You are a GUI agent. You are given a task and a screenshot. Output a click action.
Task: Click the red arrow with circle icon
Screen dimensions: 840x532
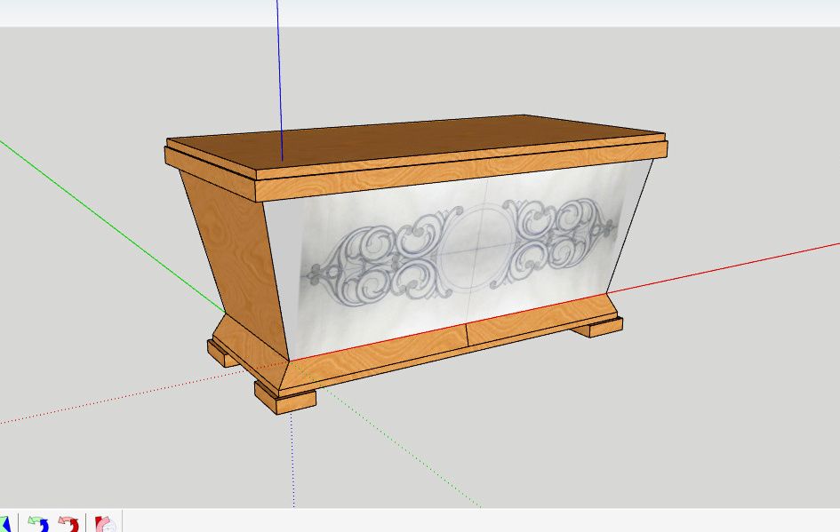pyautogui.click(x=105, y=524)
